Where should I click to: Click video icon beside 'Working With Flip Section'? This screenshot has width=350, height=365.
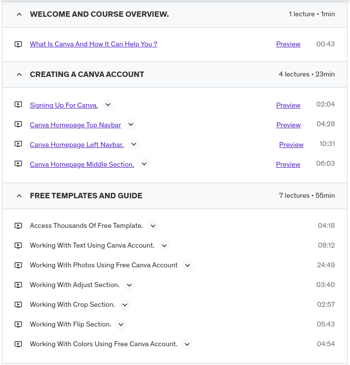click(x=18, y=324)
